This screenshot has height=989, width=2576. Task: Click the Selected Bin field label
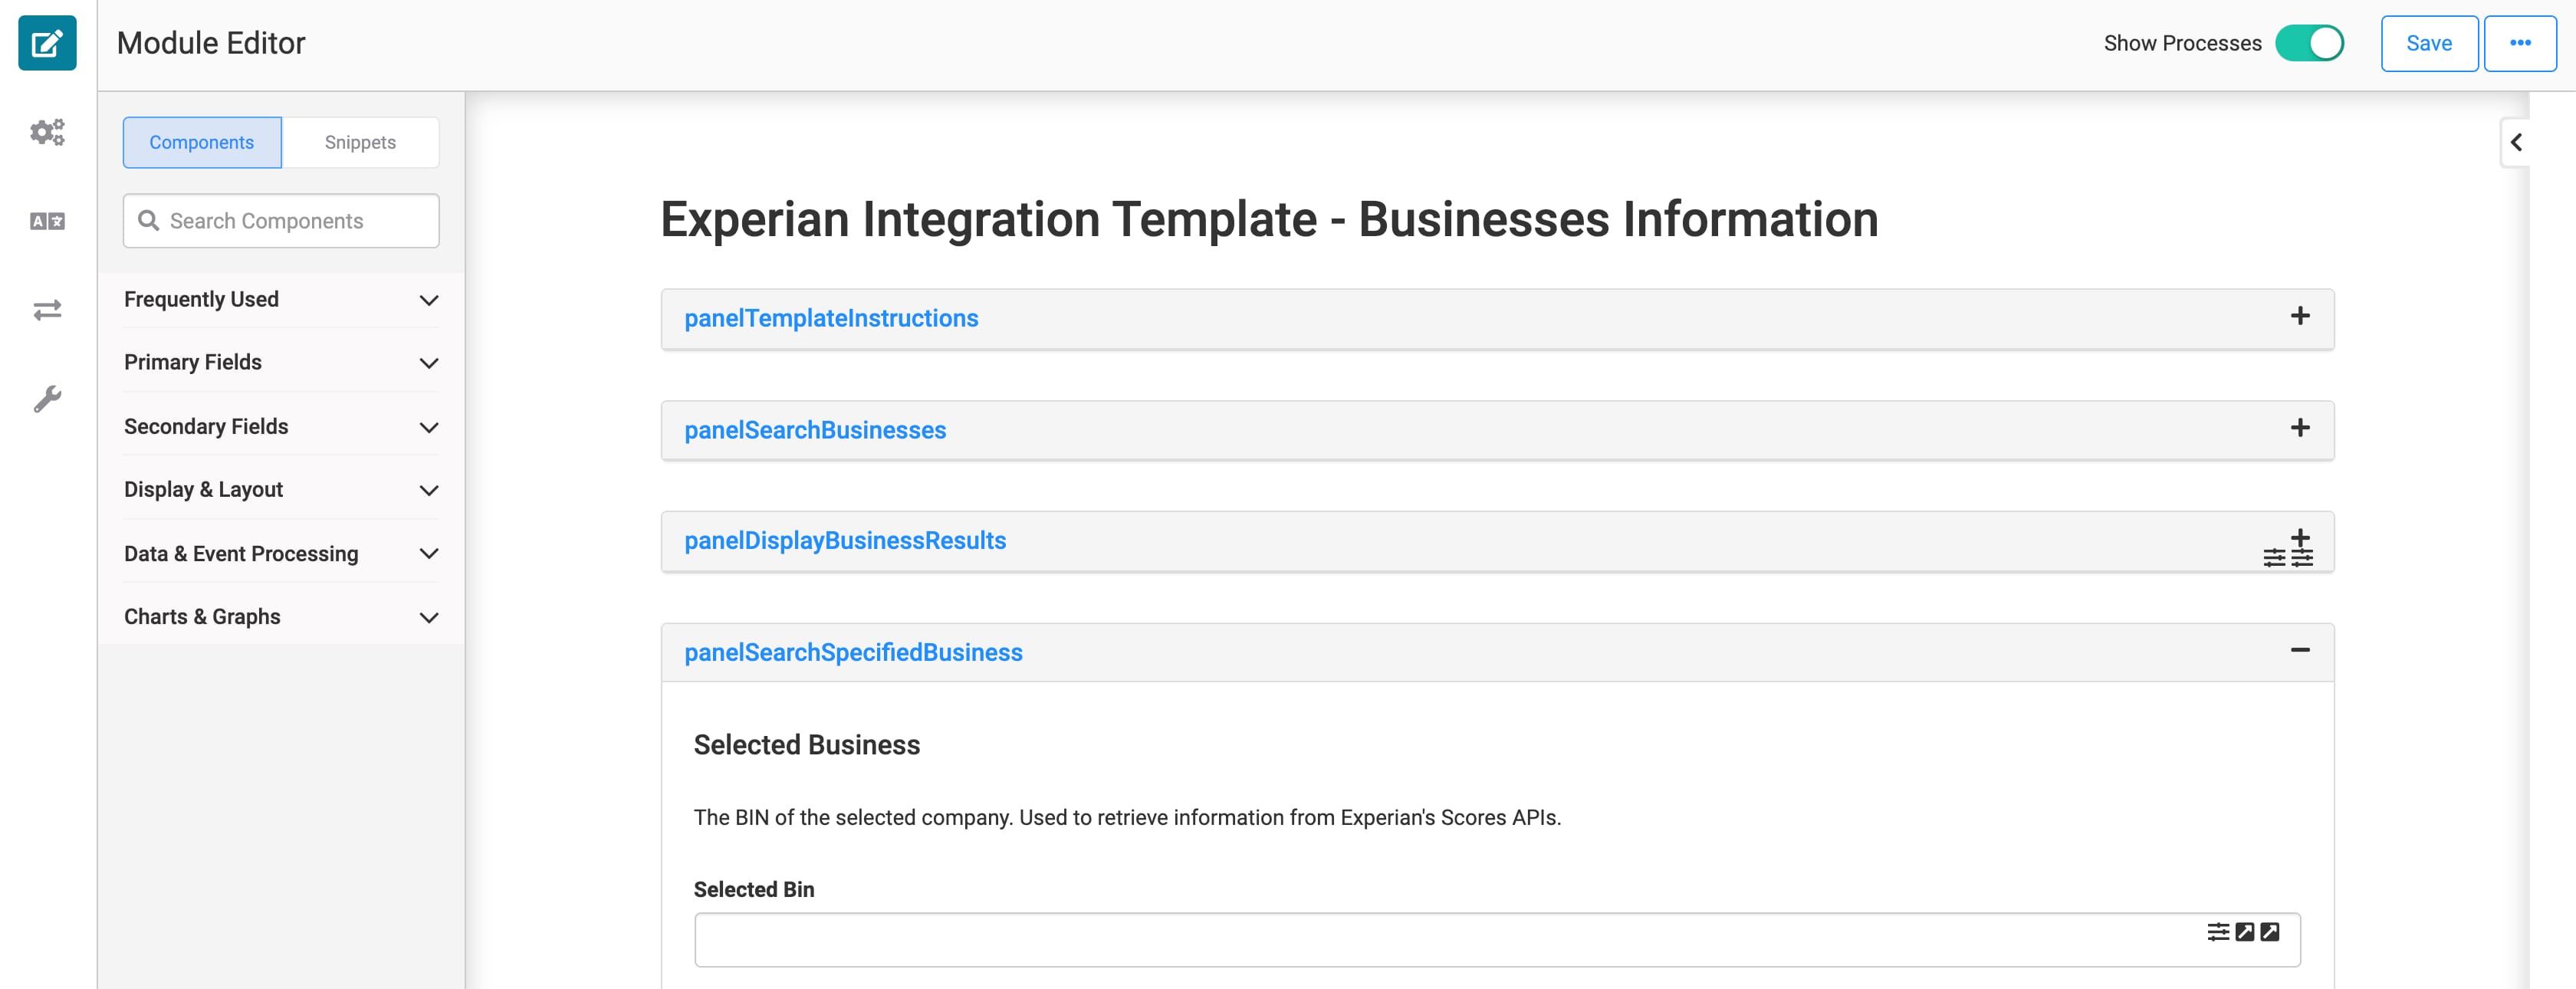tap(754, 889)
